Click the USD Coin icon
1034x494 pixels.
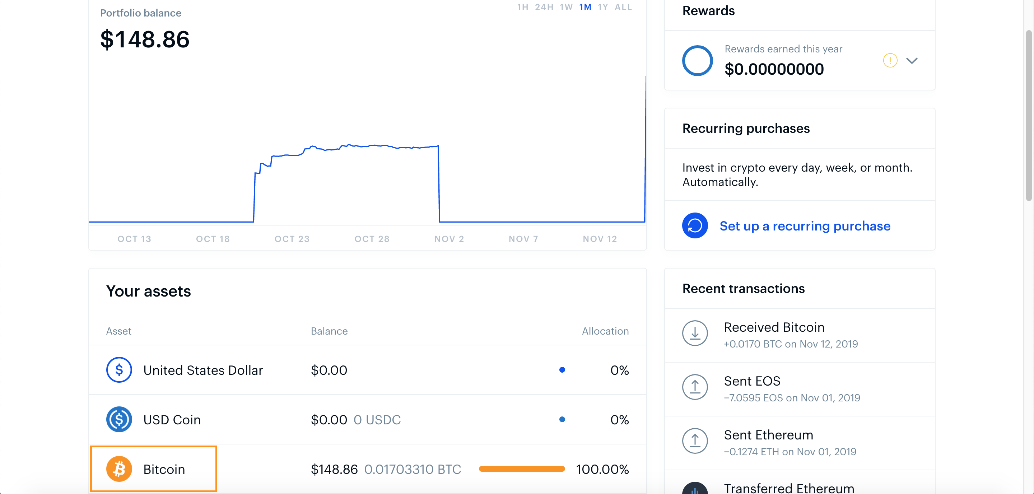119,419
